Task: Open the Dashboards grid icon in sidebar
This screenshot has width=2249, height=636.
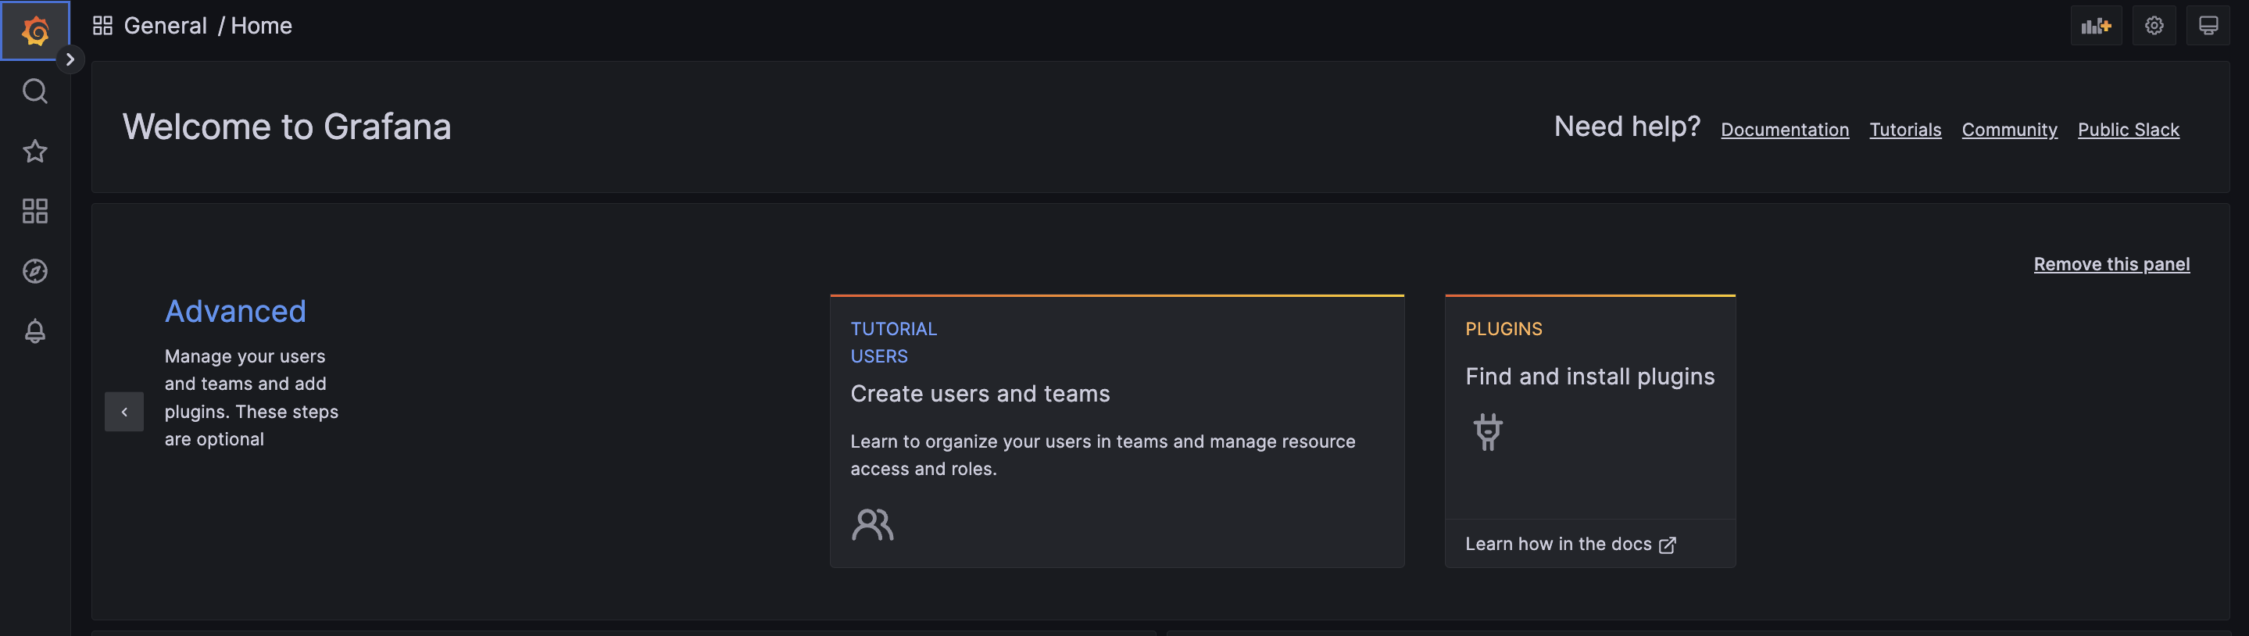Action: 35,211
